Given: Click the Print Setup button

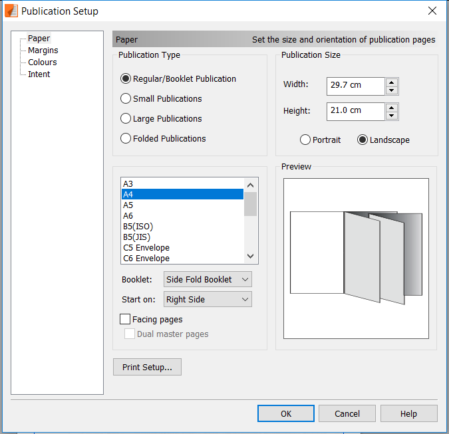Looking at the screenshot, I should 147,367.
